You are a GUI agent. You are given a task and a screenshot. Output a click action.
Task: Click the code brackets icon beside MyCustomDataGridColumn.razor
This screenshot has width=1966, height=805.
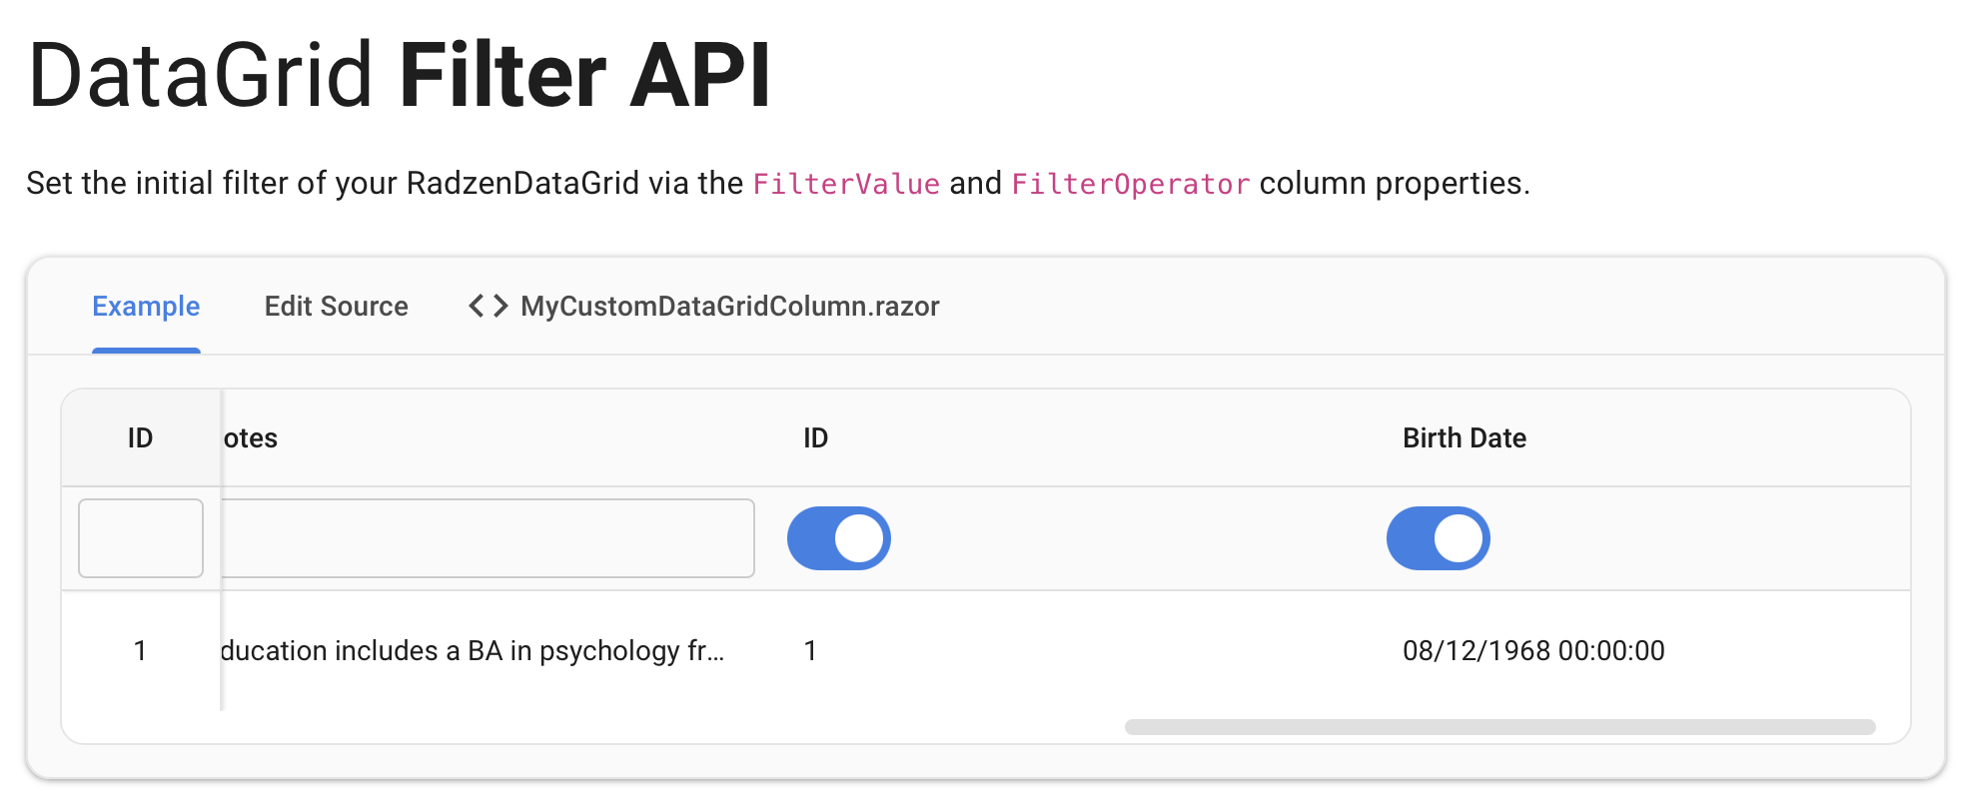489,306
